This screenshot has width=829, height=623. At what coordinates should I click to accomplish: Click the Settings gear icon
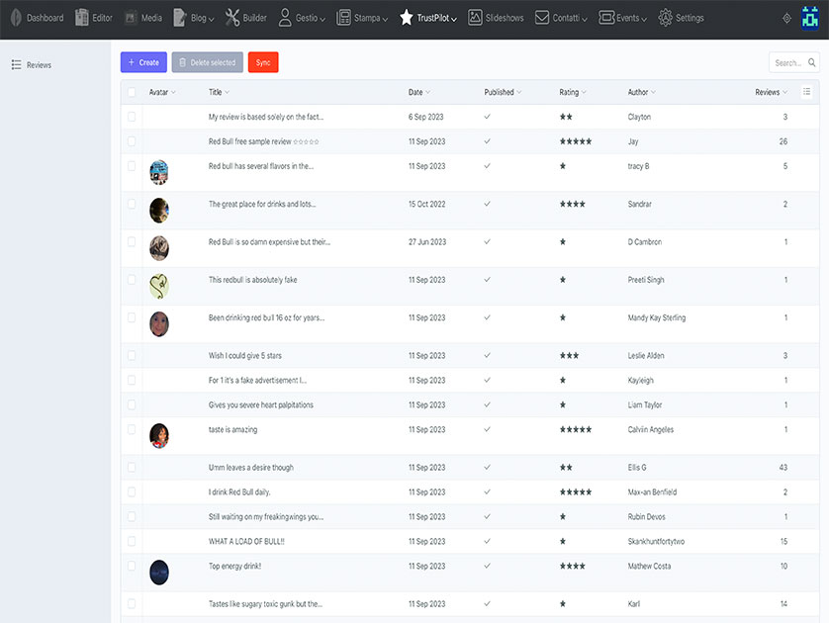pyautogui.click(x=666, y=18)
